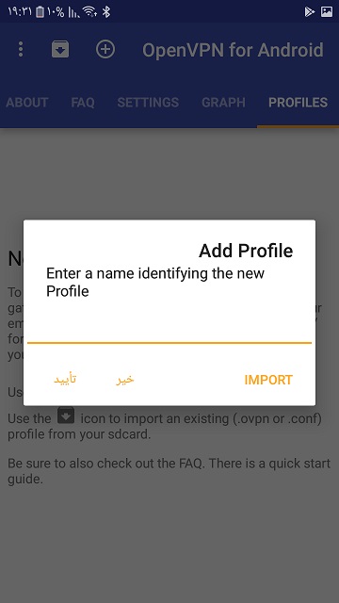Cancel with the خیر button

click(x=125, y=379)
